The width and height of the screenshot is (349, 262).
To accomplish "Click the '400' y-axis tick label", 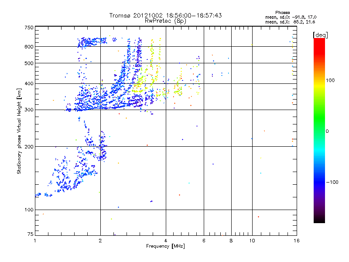I will click(29, 84).
